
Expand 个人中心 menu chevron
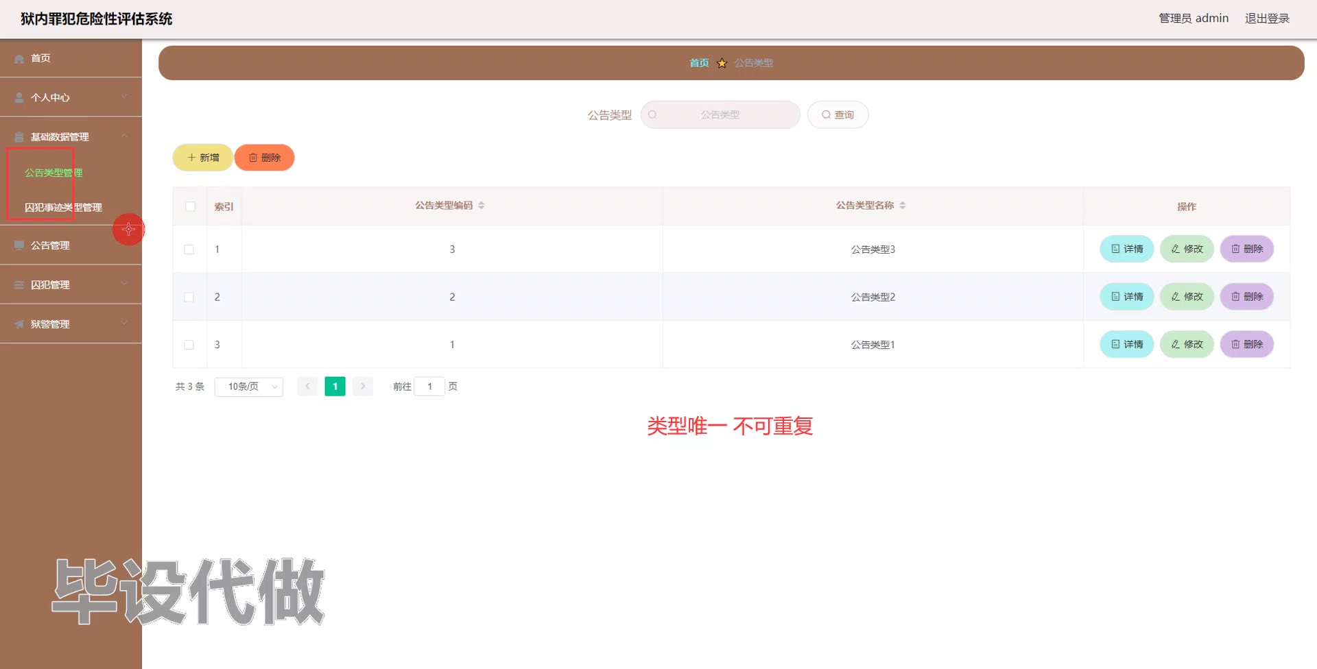(124, 97)
